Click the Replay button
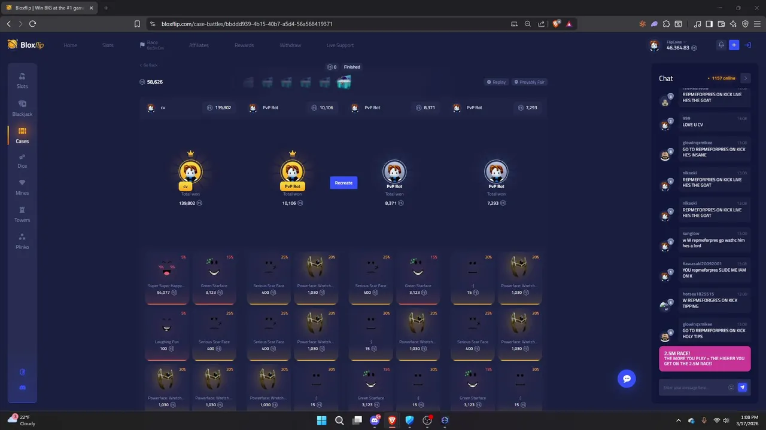Viewport: 766px width, 430px height. [496, 82]
